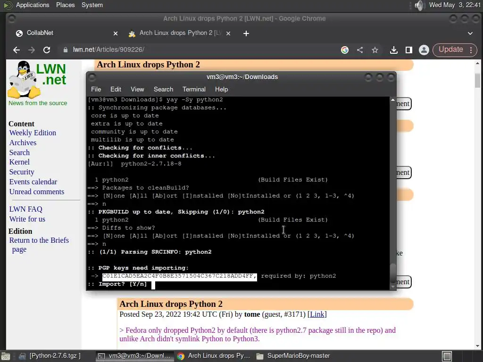Reload the LWN page
This screenshot has width=483, height=362.
47,50
